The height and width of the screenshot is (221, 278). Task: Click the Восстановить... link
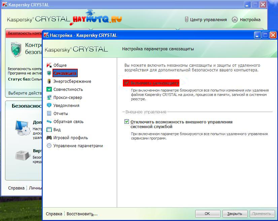pyautogui.click(x=82, y=214)
